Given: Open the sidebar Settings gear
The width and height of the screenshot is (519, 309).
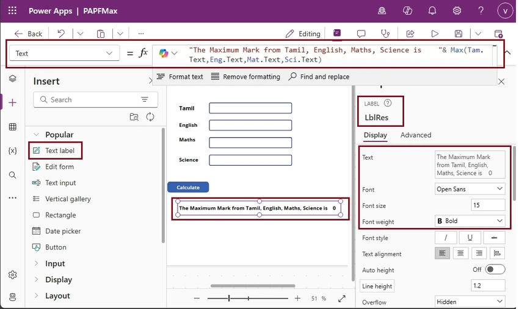Looking at the screenshot, I should coord(13,275).
